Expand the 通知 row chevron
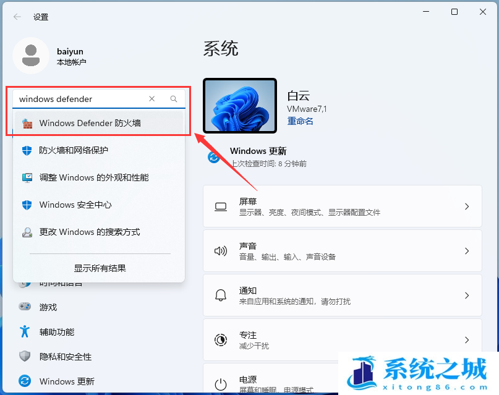The image size is (499, 395). (x=467, y=295)
